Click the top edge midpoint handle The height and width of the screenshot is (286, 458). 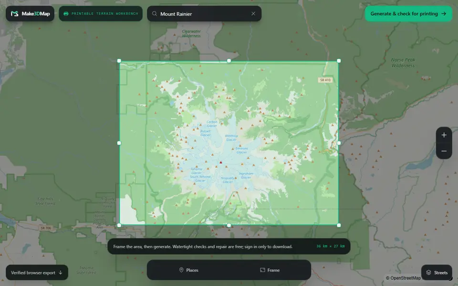(x=229, y=61)
